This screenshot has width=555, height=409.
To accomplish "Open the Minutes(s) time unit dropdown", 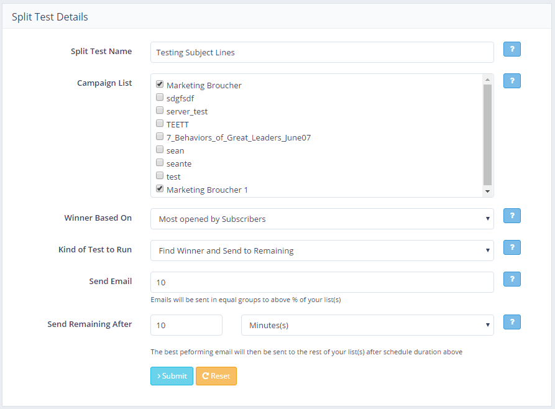I will pyautogui.click(x=367, y=325).
